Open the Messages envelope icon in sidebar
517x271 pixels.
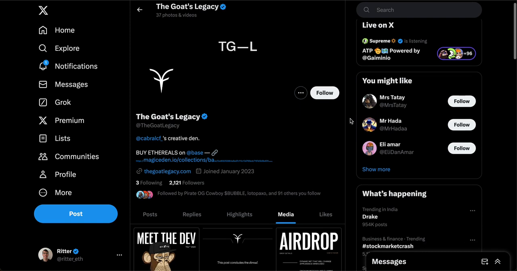pos(43,84)
